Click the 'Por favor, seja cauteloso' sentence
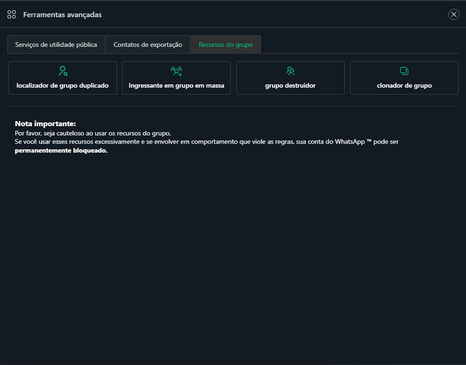 [93, 133]
